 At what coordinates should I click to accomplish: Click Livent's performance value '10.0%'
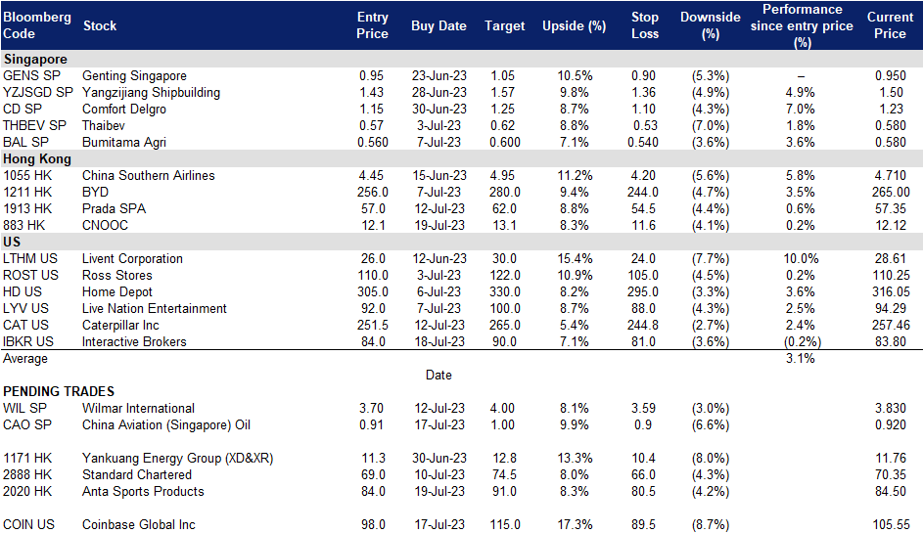[x=801, y=258]
